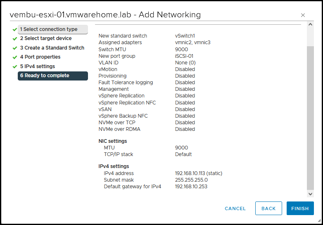
Task: Click the green check beside Select connection type
Action: 14,29
